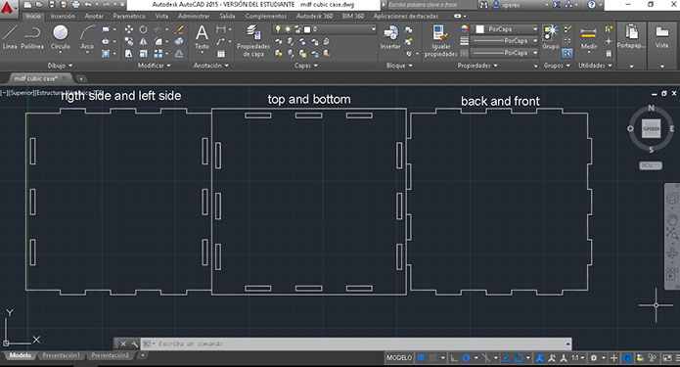Expand the Modificar panel
680x367 pixels.
(154, 66)
